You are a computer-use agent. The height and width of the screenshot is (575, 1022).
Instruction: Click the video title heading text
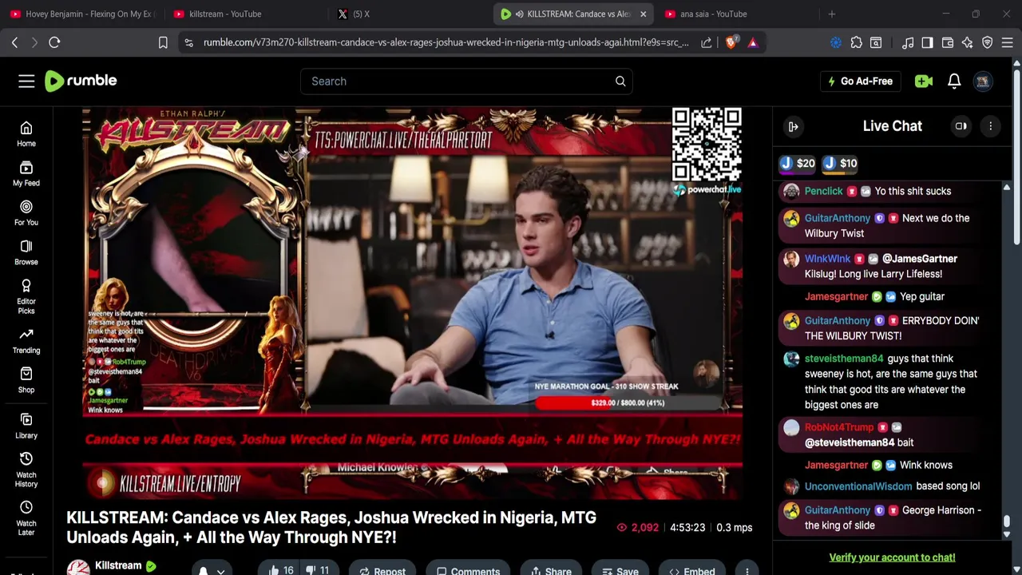pyautogui.click(x=331, y=527)
